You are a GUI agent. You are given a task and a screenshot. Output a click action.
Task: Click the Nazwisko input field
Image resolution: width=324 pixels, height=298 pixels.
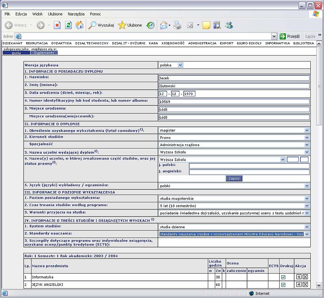[x=234, y=78]
